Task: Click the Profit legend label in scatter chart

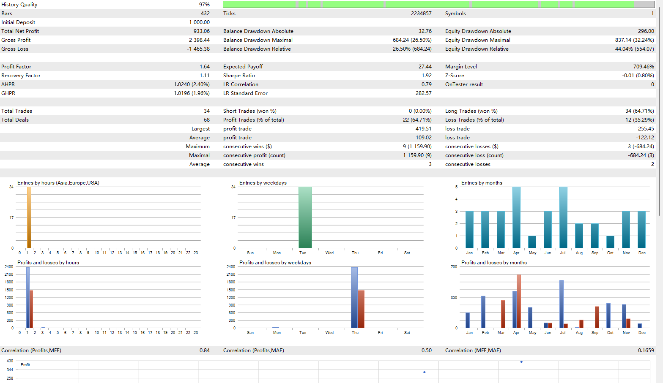Action: pyautogui.click(x=25, y=364)
